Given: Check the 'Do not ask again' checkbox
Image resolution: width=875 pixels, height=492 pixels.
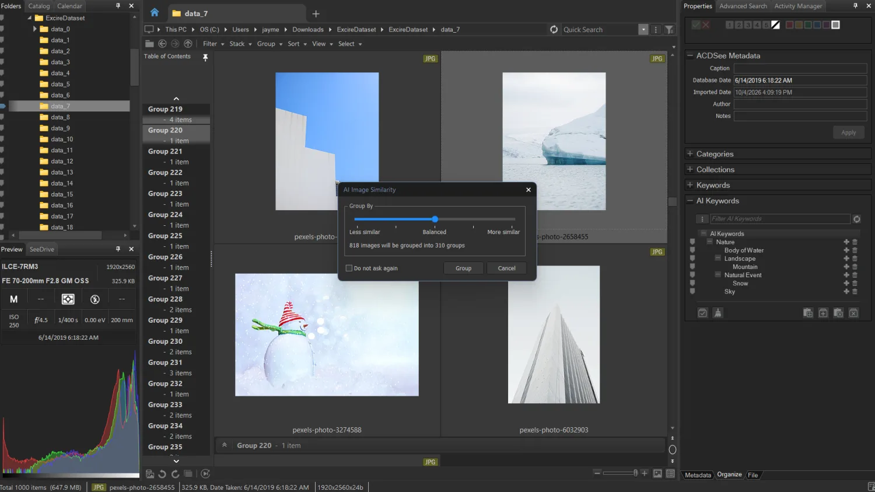Looking at the screenshot, I should click(x=349, y=268).
